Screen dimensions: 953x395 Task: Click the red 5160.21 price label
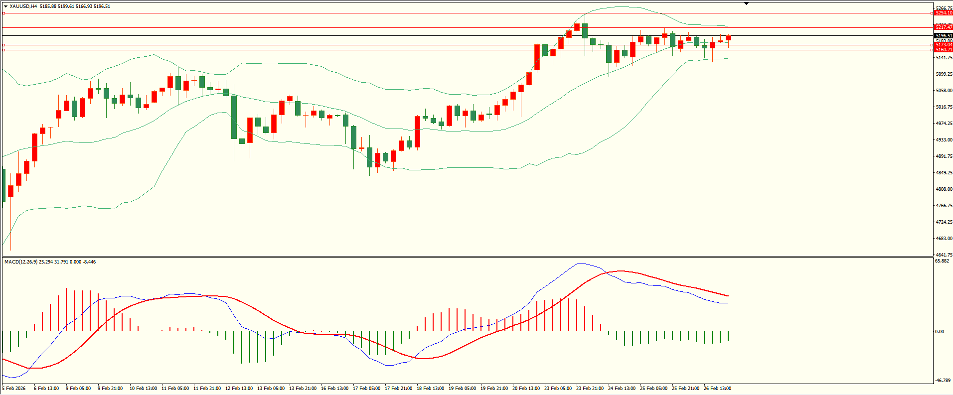[944, 50]
